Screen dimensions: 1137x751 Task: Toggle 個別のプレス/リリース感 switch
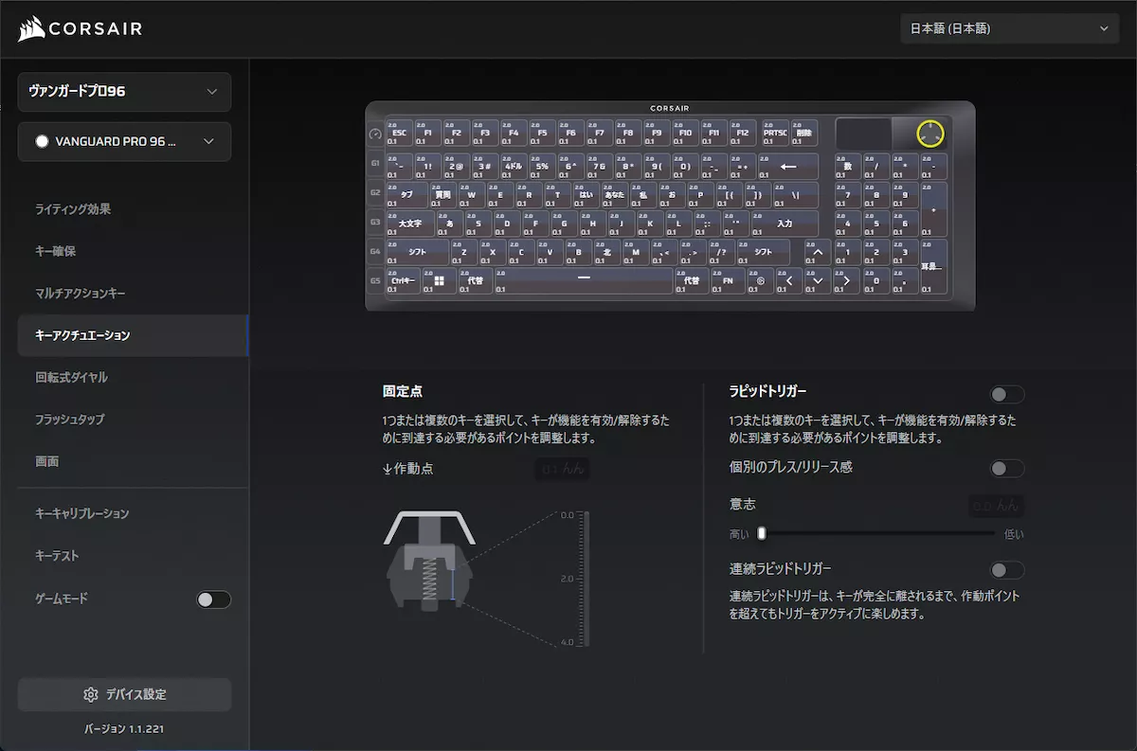[1006, 468]
